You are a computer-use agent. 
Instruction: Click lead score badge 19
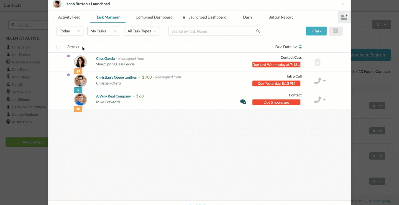78,71
